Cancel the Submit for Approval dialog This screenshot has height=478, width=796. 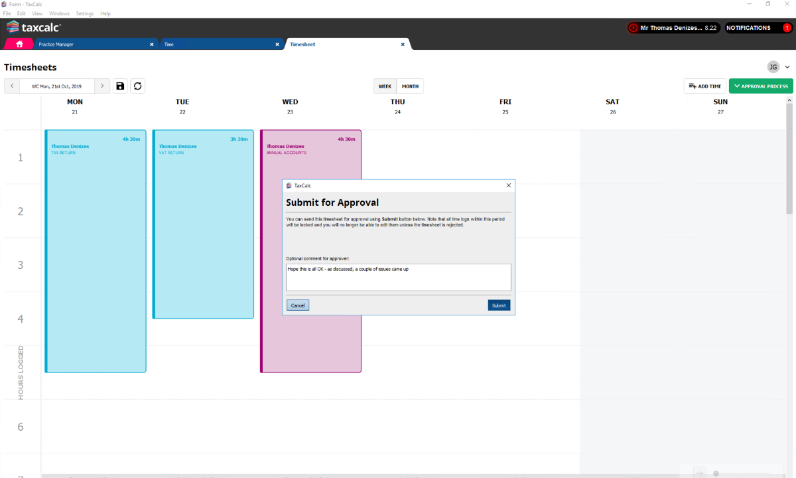(x=297, y=305)
